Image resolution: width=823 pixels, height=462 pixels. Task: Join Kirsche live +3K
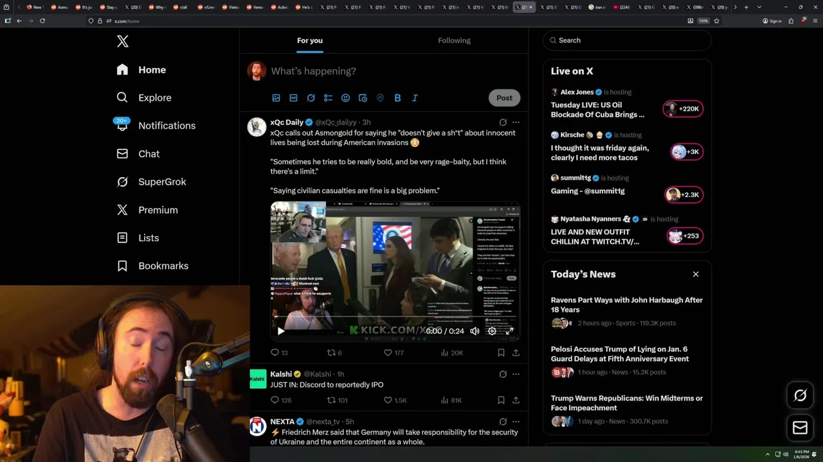point(687,151)
